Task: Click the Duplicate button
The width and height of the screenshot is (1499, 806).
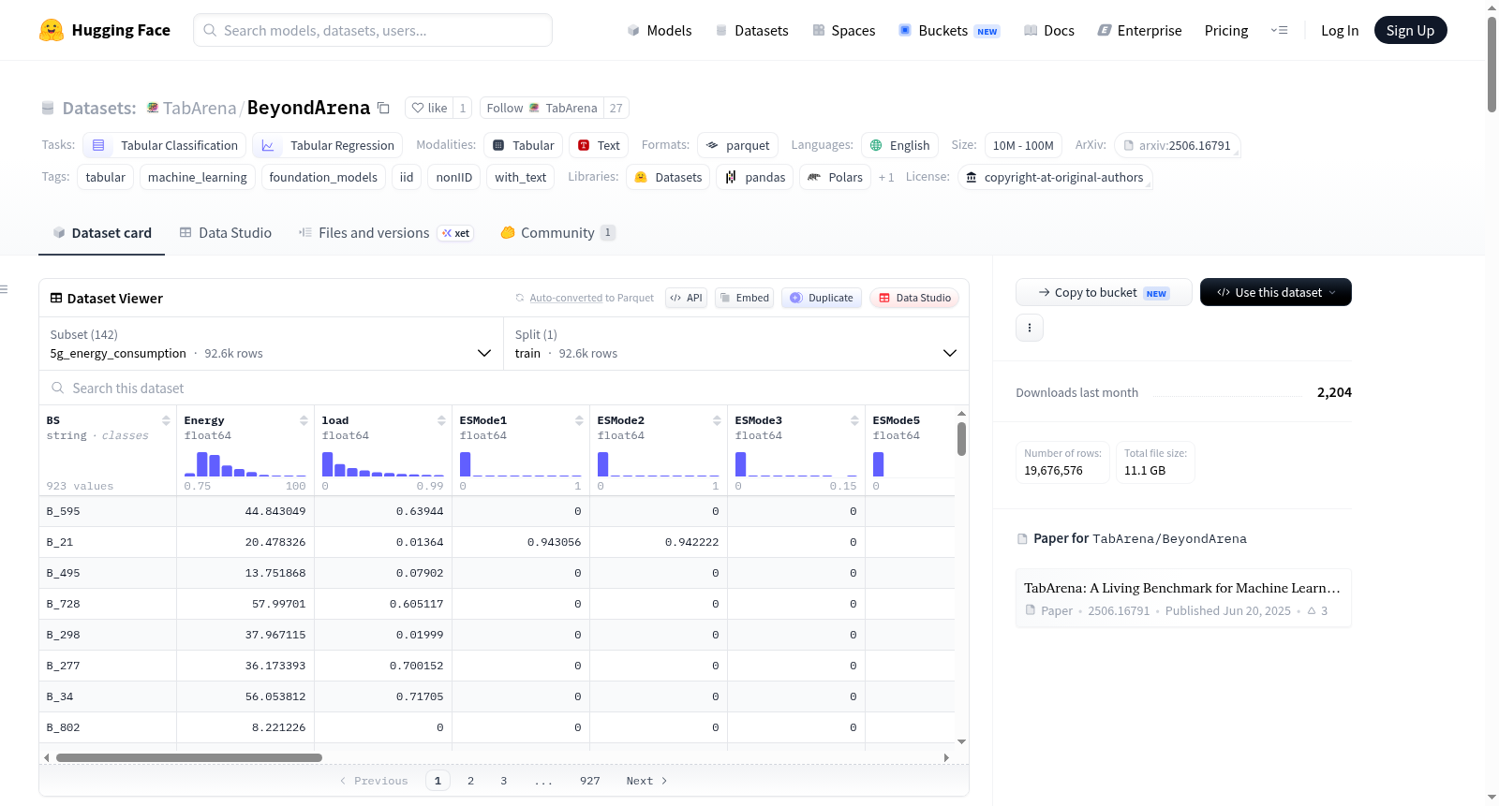Action: pyautogui.click(x=822, y=298)
